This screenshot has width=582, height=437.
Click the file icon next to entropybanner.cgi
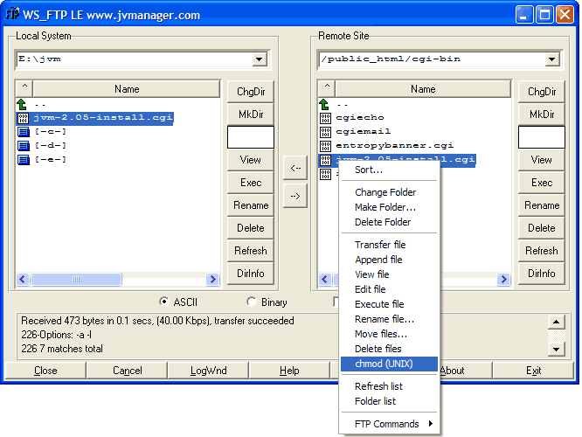pyautogui.click(x=325, y=146)
